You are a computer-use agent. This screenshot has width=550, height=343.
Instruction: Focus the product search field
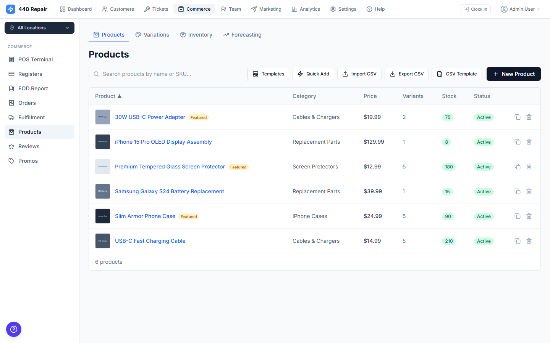(x=168, y=74)
